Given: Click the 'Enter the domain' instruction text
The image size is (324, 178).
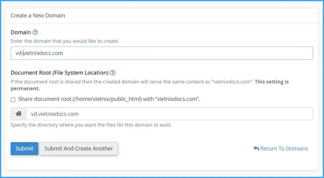Looking at the screenshot, I should pyautogui.click(x=65, y=41).
